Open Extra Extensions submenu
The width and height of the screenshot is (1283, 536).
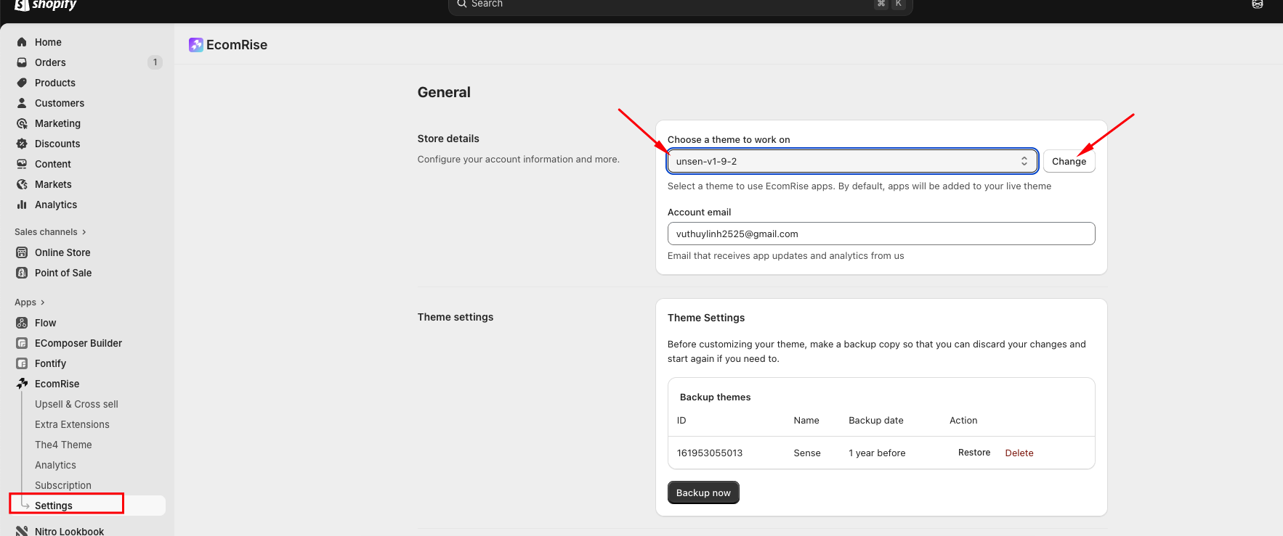pyautogui.click(x=72, y=424)
